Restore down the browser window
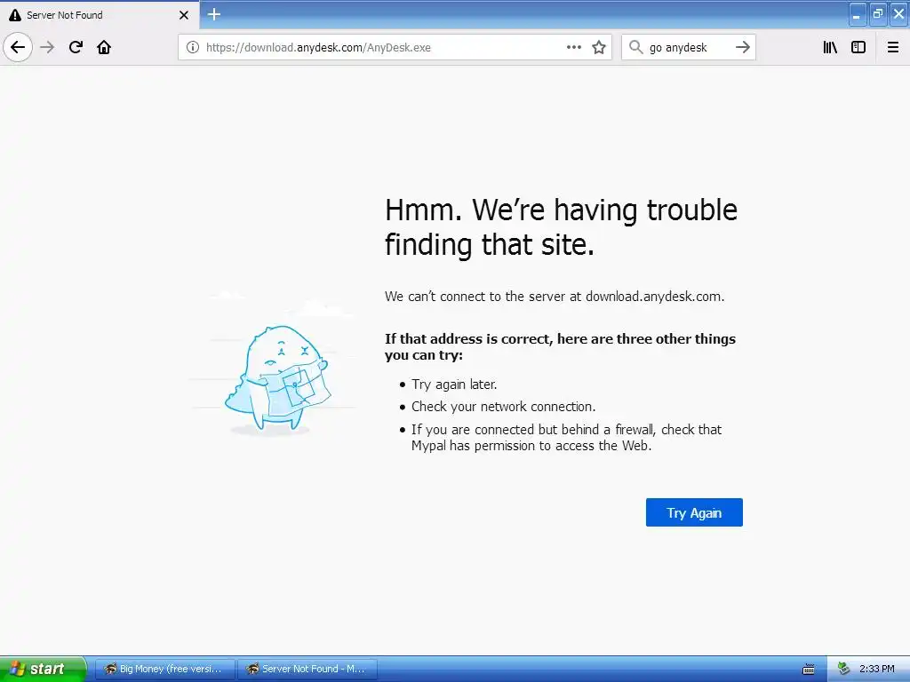 877,14
